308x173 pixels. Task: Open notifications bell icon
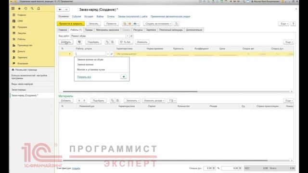click(38, 9)
